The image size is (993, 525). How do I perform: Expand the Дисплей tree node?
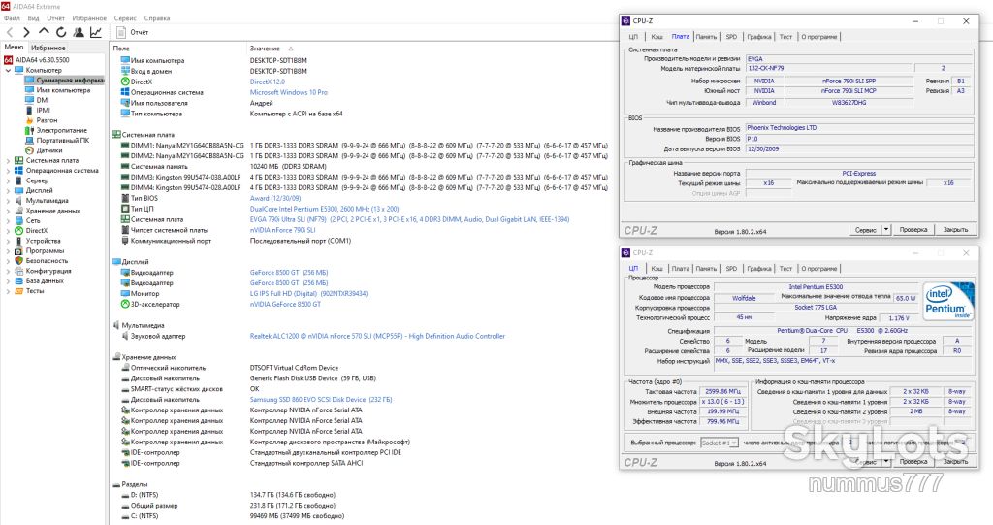[x=8, y=191]
